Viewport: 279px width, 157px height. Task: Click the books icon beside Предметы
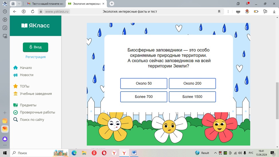click(x=15, y=105)
